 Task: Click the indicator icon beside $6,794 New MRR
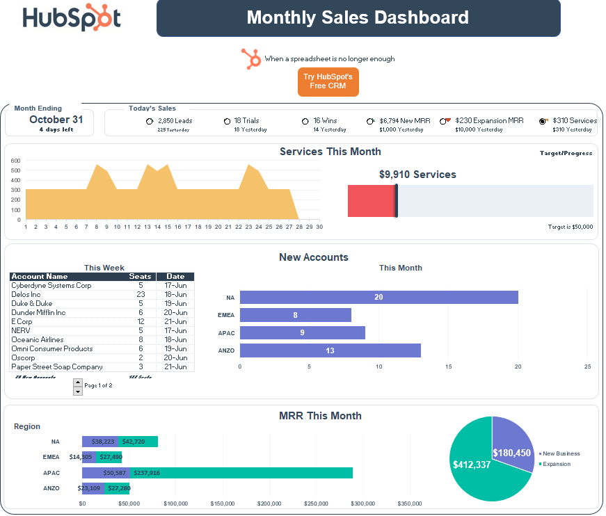[371, 122]
